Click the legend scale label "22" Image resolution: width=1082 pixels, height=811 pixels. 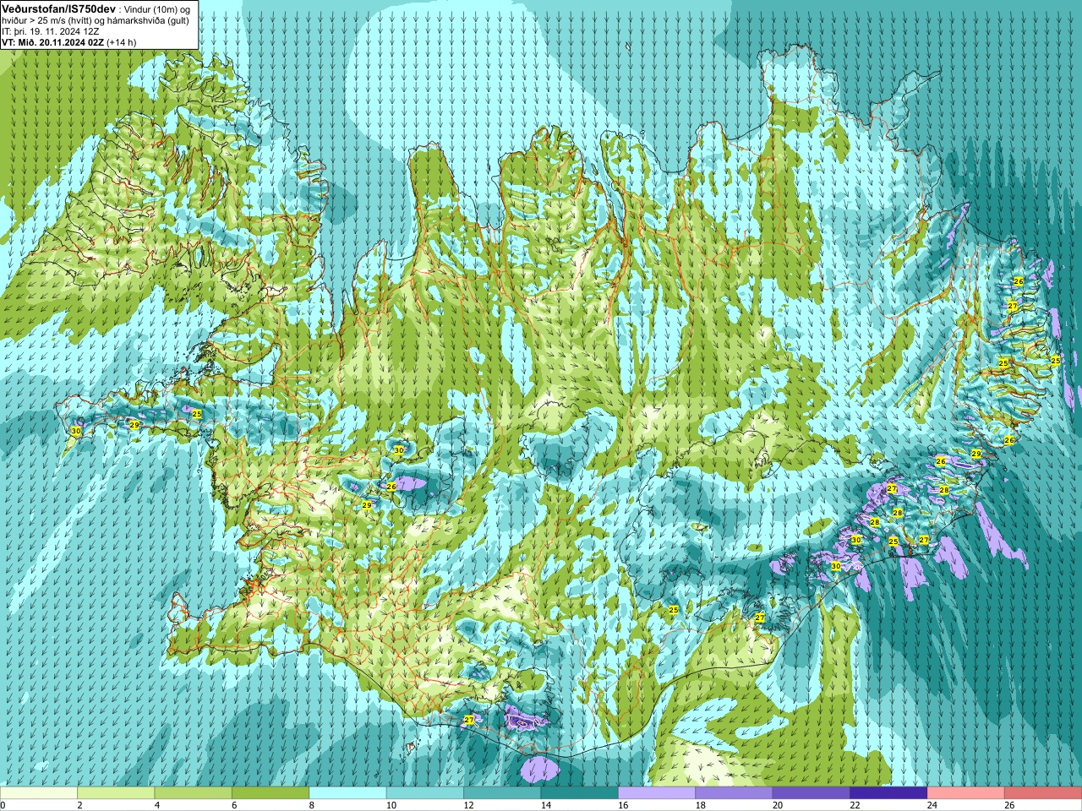point(855,805)
